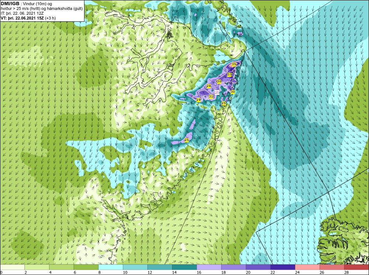Click the 0 scale value

(1, 272)
